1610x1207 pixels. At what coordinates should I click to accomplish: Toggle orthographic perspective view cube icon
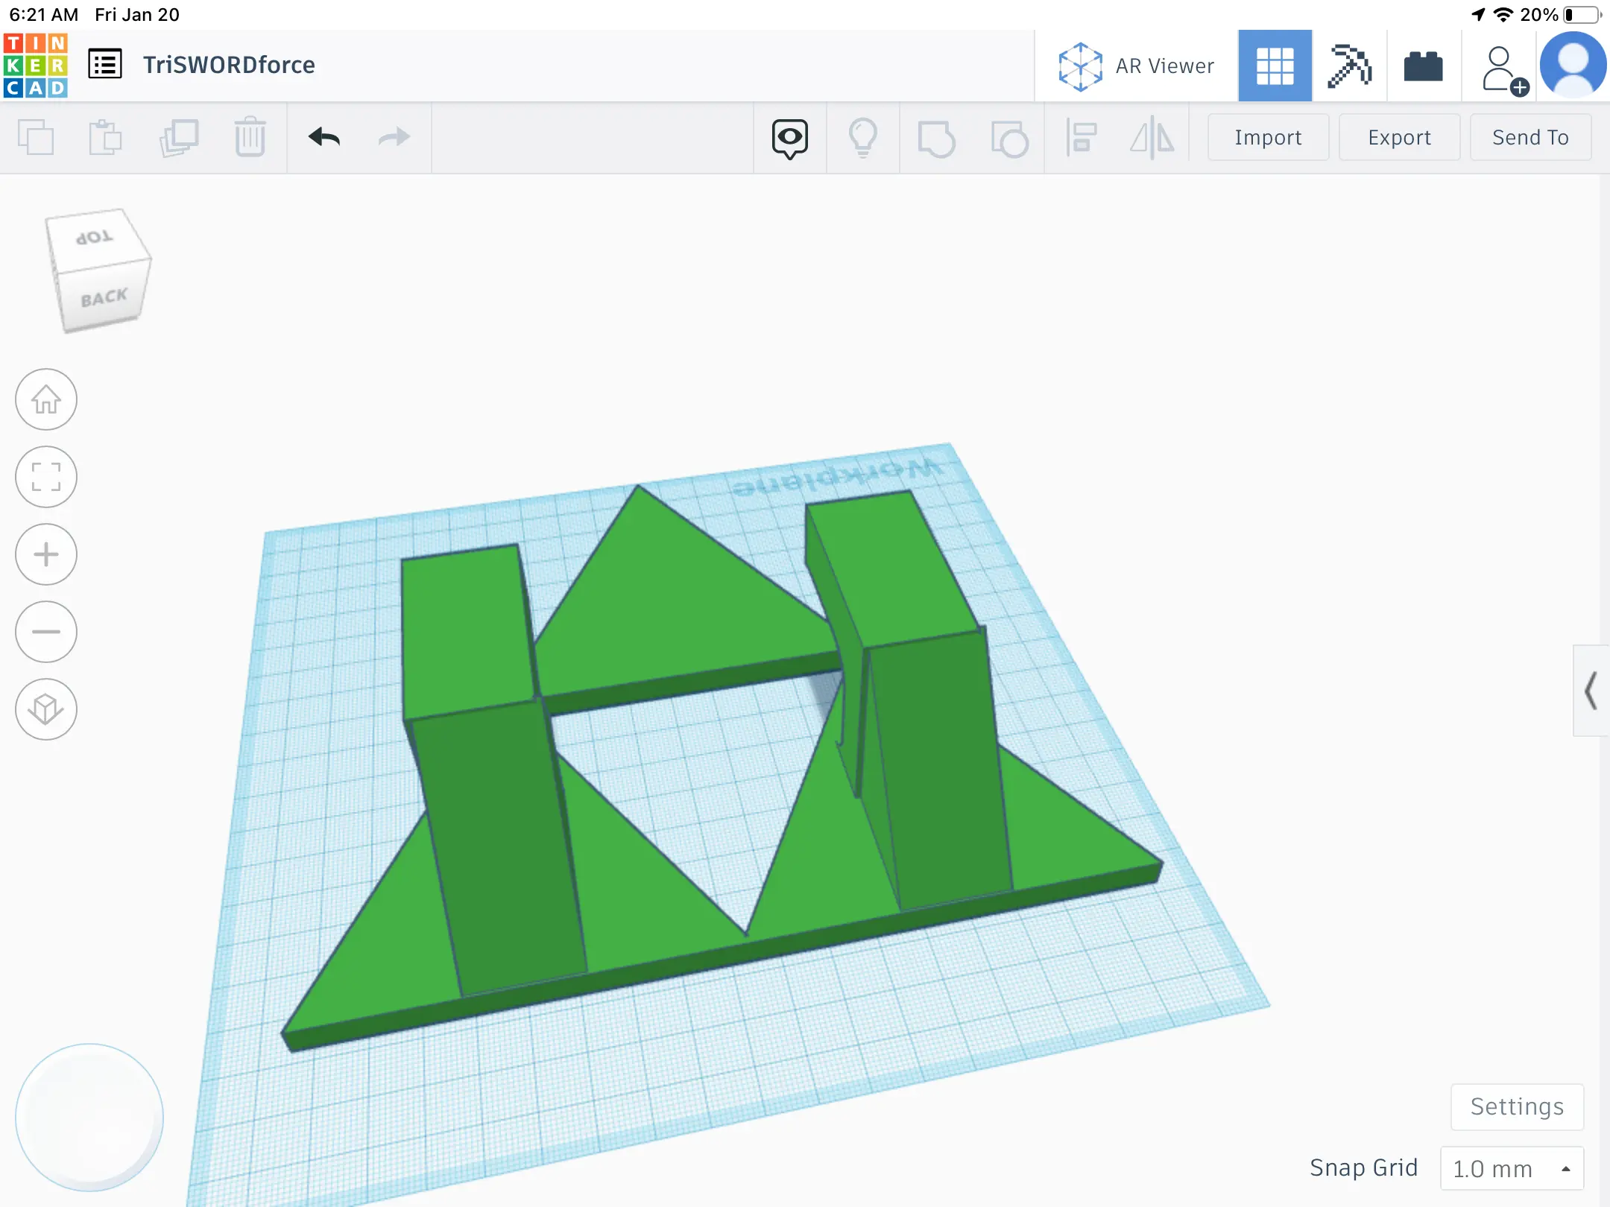[46, 709]
